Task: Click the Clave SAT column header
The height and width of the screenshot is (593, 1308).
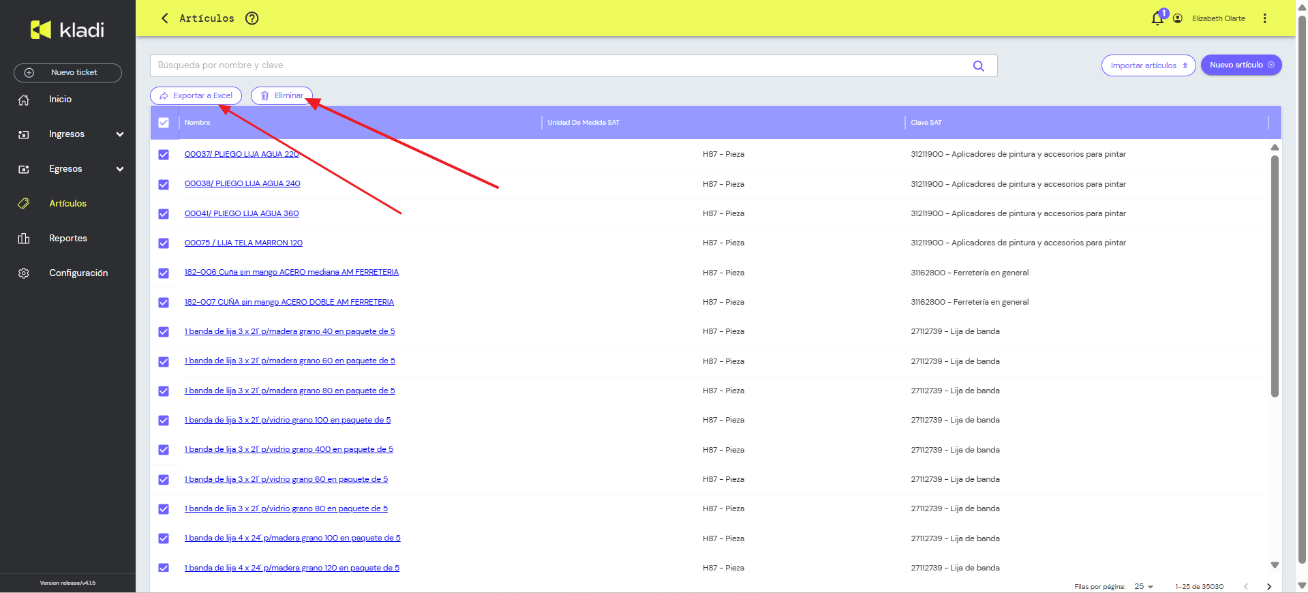Action: 926,123
